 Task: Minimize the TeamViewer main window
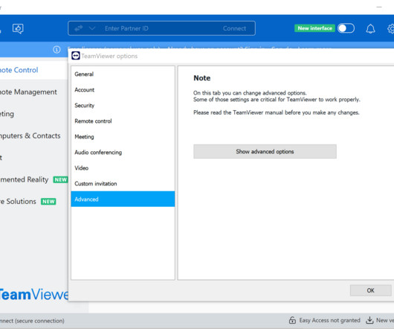379,7
